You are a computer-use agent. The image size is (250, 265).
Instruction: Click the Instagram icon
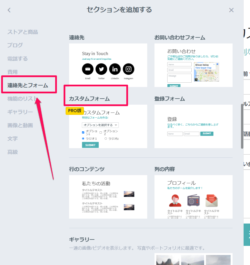point(128,69)
